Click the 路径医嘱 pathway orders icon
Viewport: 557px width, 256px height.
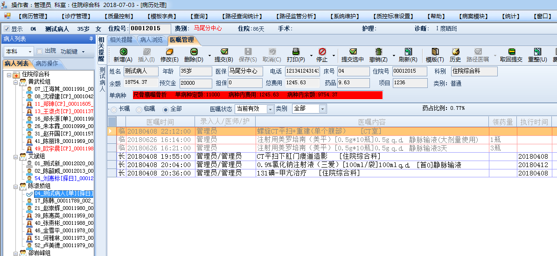pos(478,52)
